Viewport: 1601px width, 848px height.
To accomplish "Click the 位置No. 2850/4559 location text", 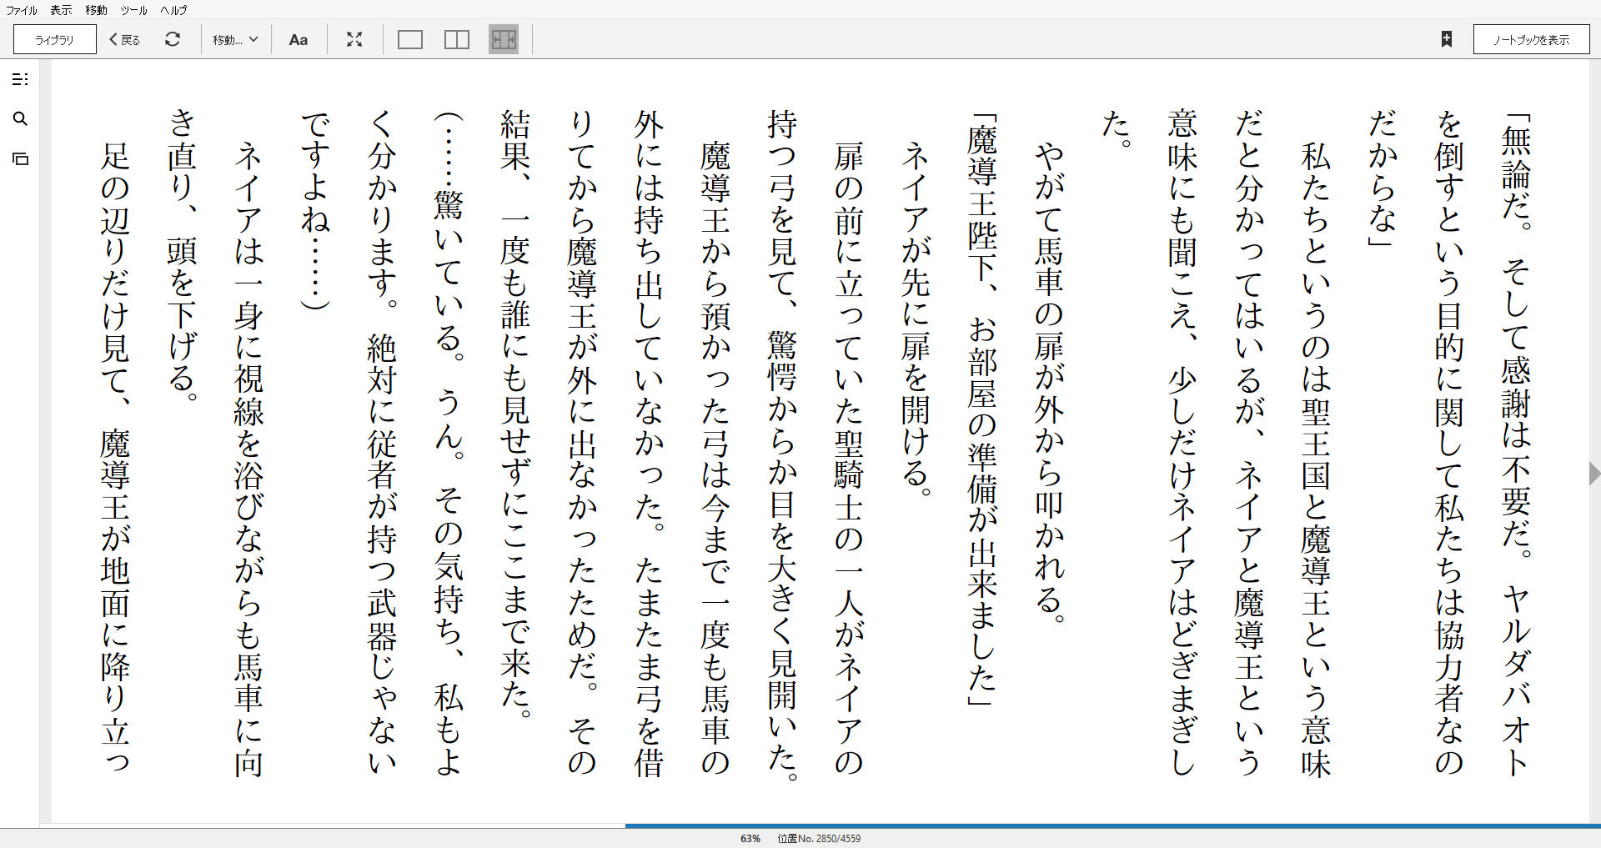I will (x=819, y=838).
